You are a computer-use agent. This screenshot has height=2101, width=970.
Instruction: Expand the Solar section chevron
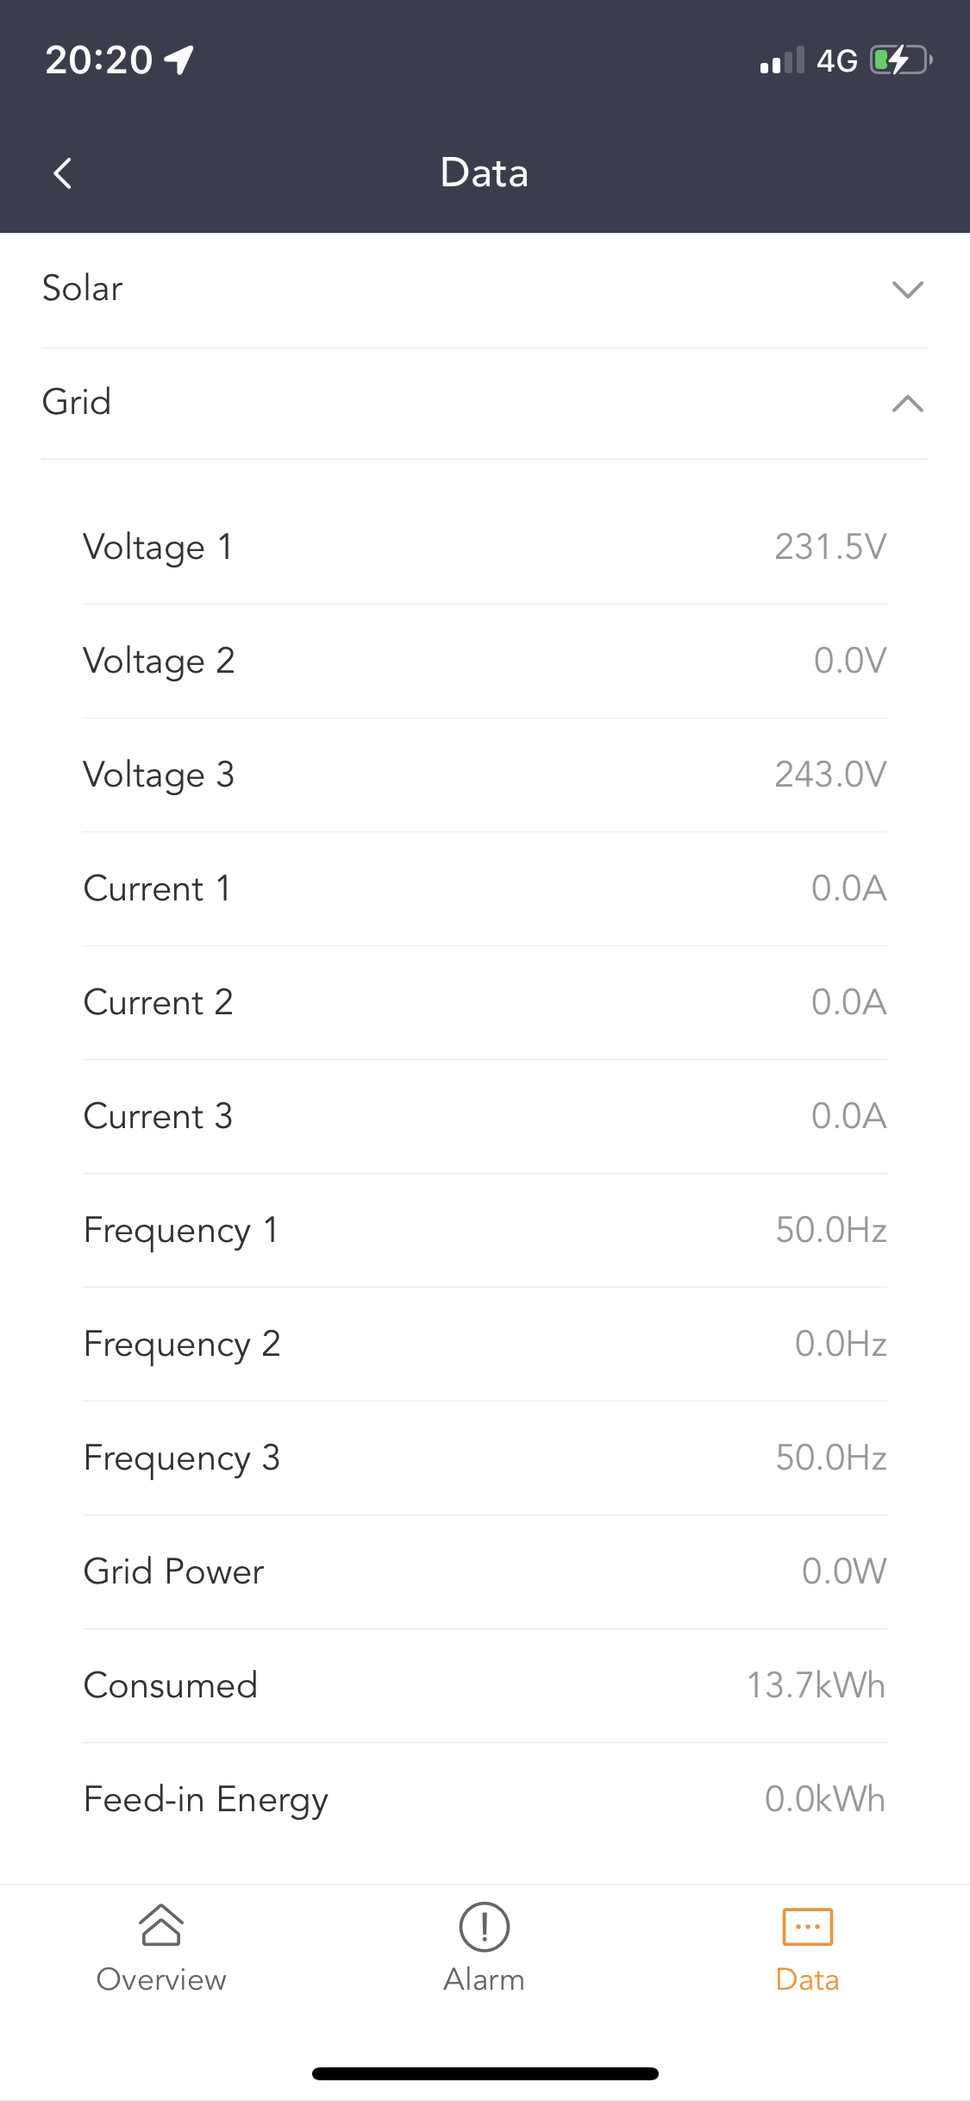(907, 290)
